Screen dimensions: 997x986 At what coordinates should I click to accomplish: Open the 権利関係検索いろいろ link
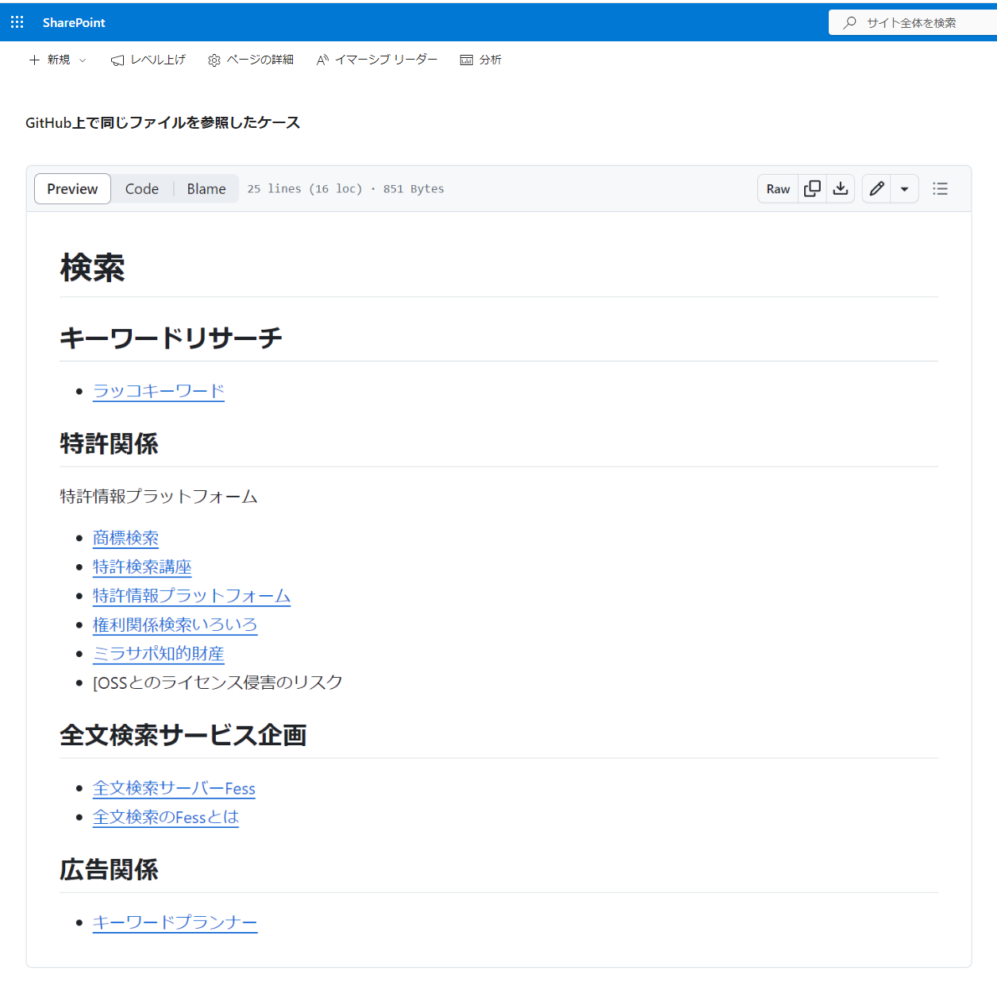(x=175, y=624)
